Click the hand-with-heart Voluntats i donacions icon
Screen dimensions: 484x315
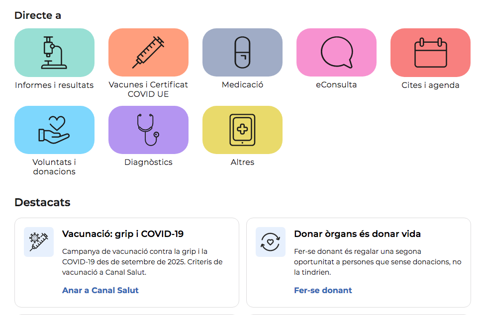(54, 130)
